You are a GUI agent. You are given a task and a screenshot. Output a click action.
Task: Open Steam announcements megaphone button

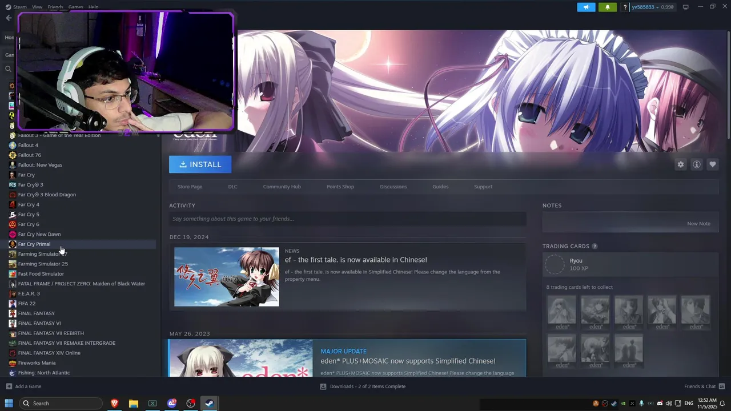click(x=586, y=7)
